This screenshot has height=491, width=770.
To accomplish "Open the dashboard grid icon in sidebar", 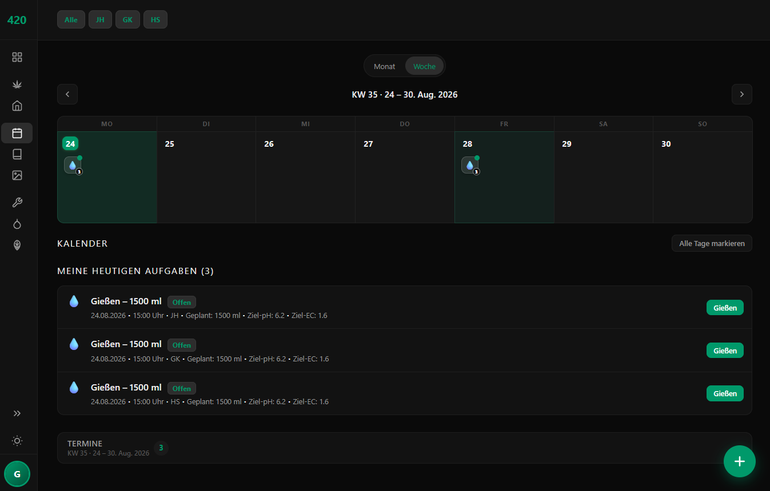I will (x=17, y=57).
